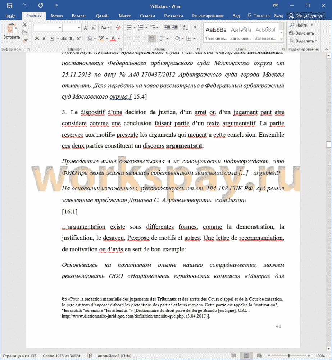
Task: Customize the Quick Access Toolbar dropdown
Action: [56, 5]
